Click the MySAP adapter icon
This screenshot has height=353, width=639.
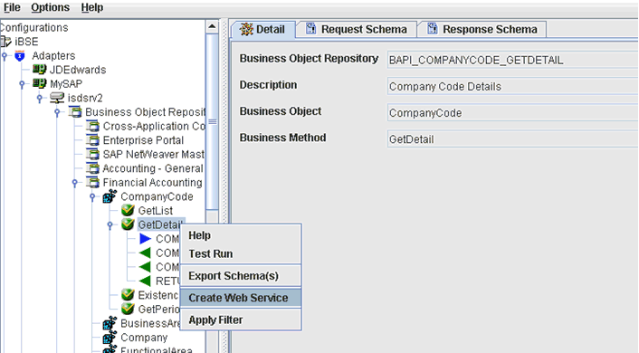click(x=40, y=83)
